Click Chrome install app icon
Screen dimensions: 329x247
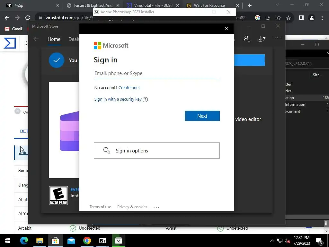click(268, 18)
